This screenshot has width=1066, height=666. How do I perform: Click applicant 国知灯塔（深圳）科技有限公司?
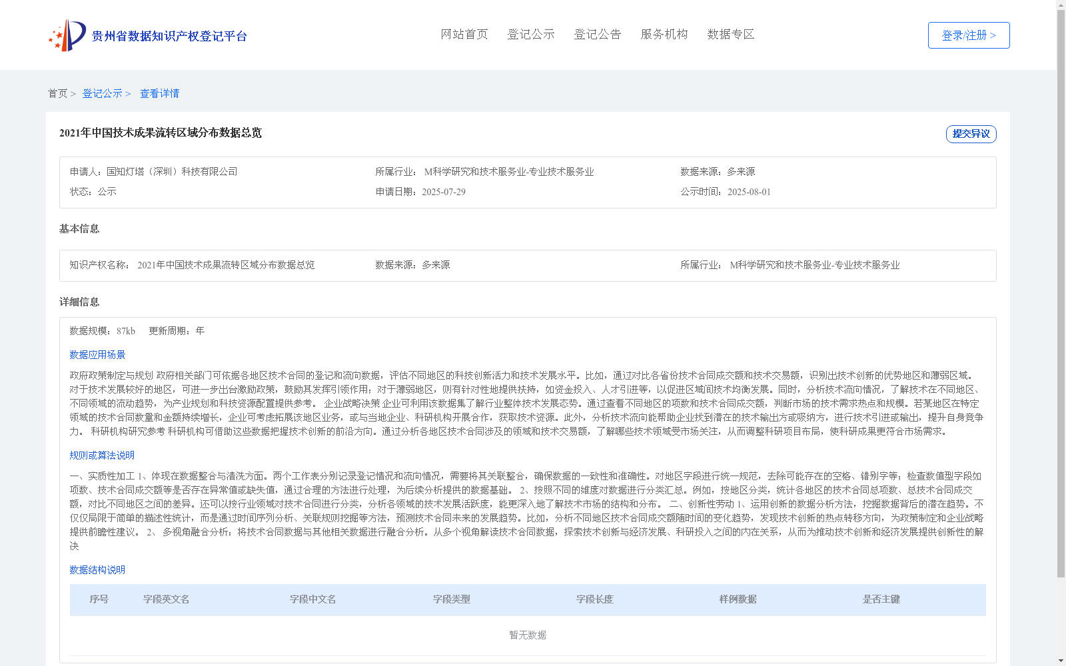coord(172,172)
